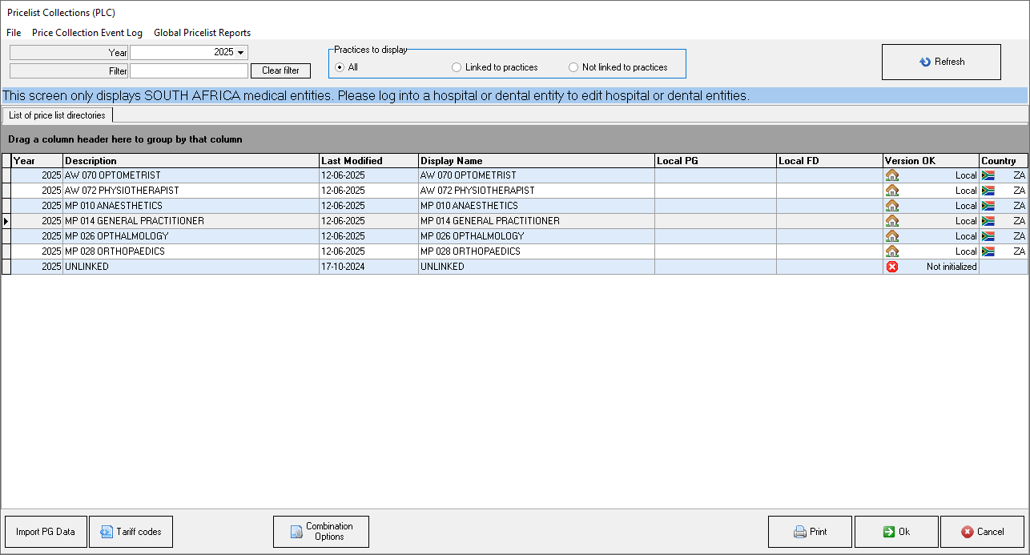The height and width of the screenshot is (555, 1030).
Task: Click the South Africa flag in MP 026 OPTHALMOLOGY row
Action: [988, 236]
